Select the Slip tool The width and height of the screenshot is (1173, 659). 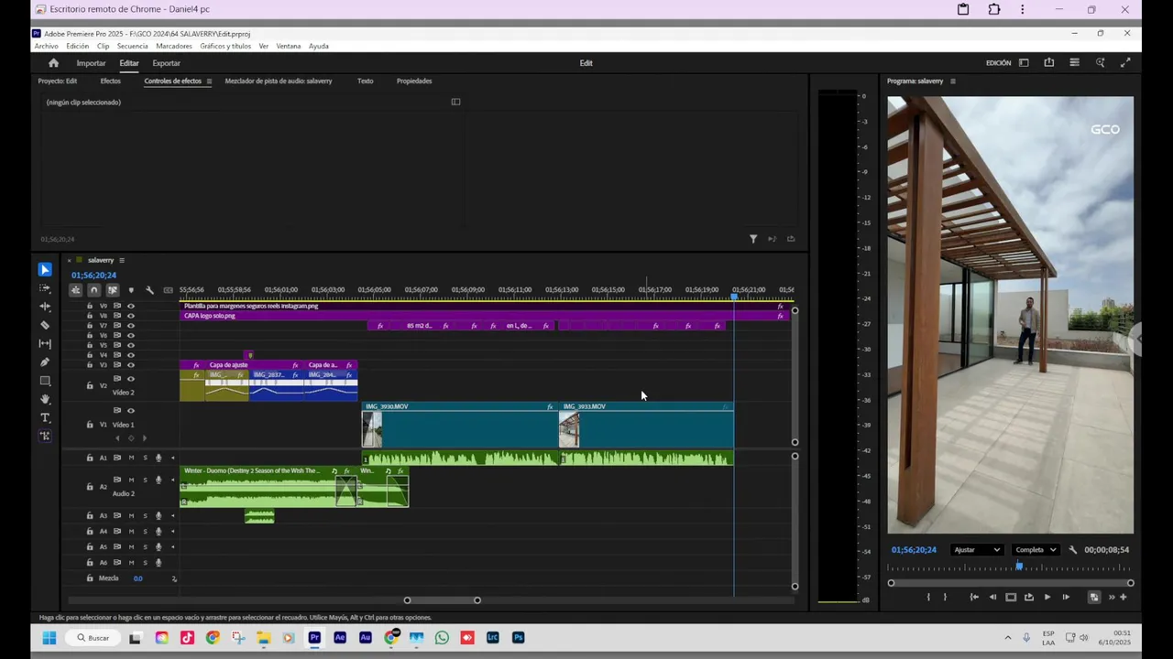point(45,343)
